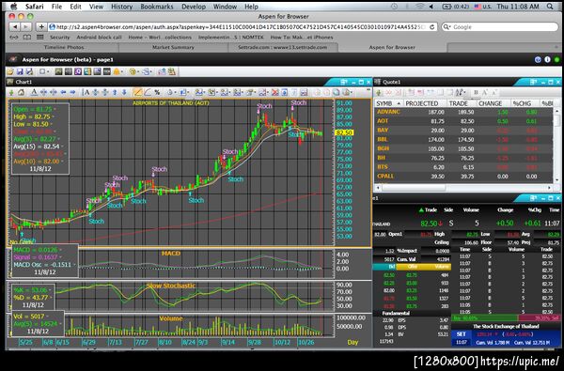Screen dimensions: 564x371
Task: Click the blue down arrow in the Chart1 toolbar
Action: coord(124,92)
